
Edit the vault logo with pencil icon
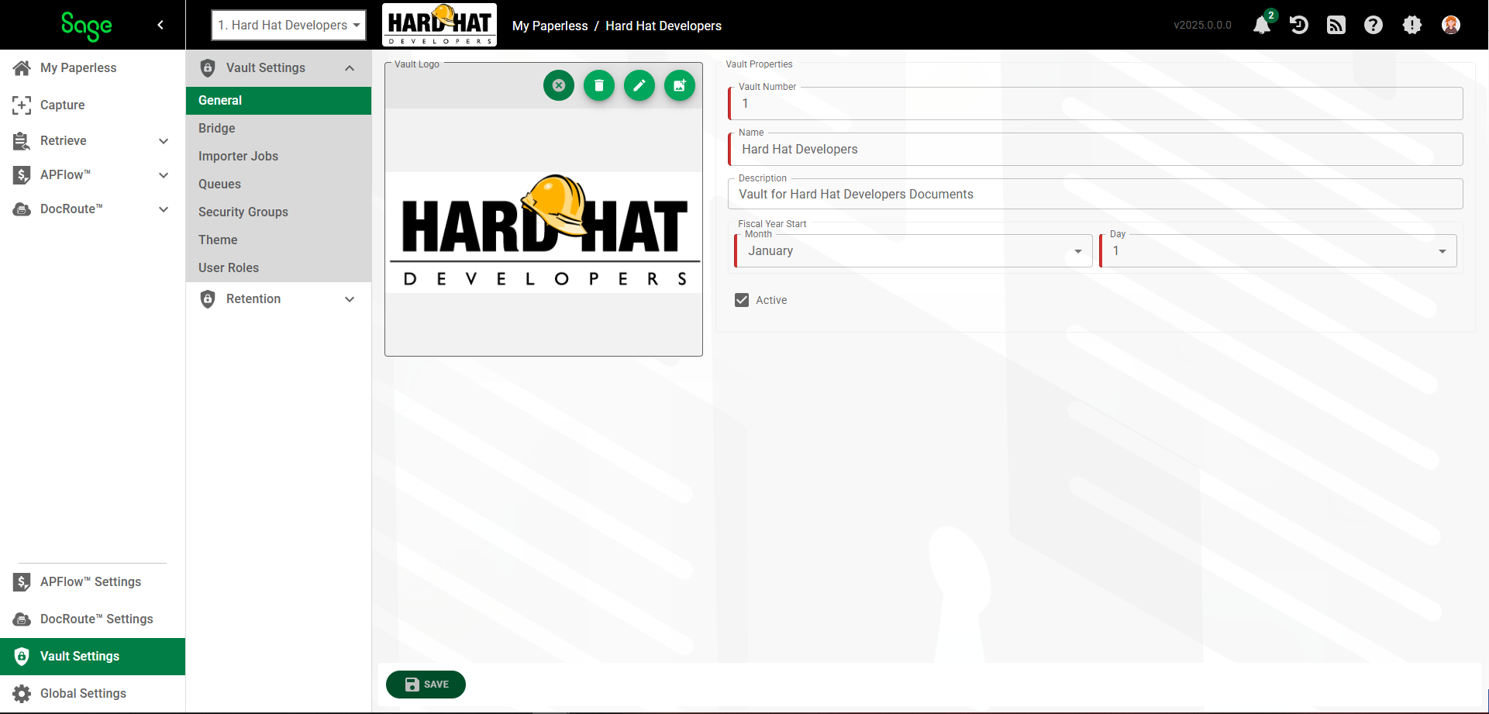pos(639,85)
